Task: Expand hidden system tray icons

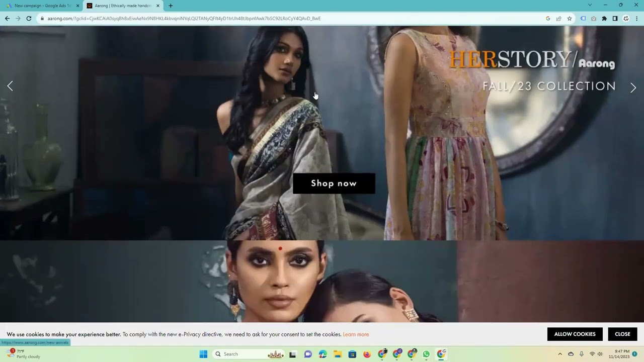Action: pos(560,354)
